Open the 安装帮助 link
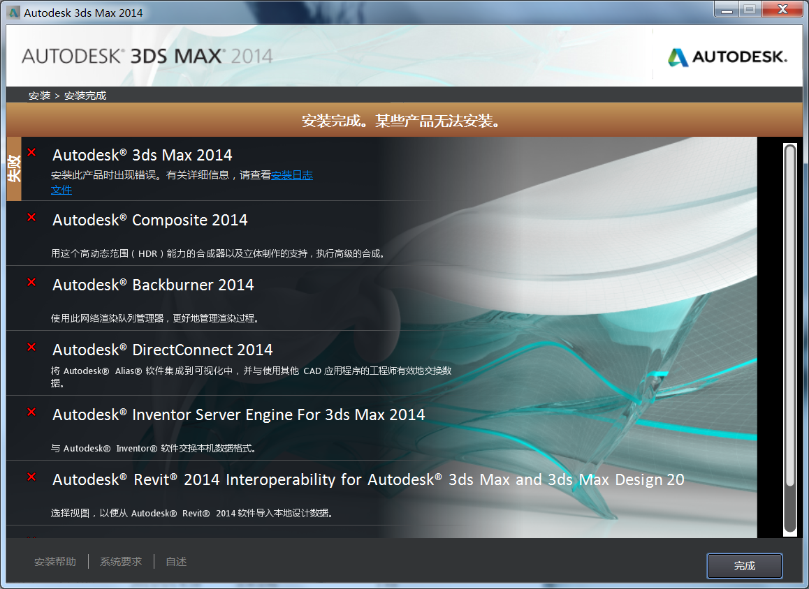Screen dimensions: 809x589 point(55,562)
